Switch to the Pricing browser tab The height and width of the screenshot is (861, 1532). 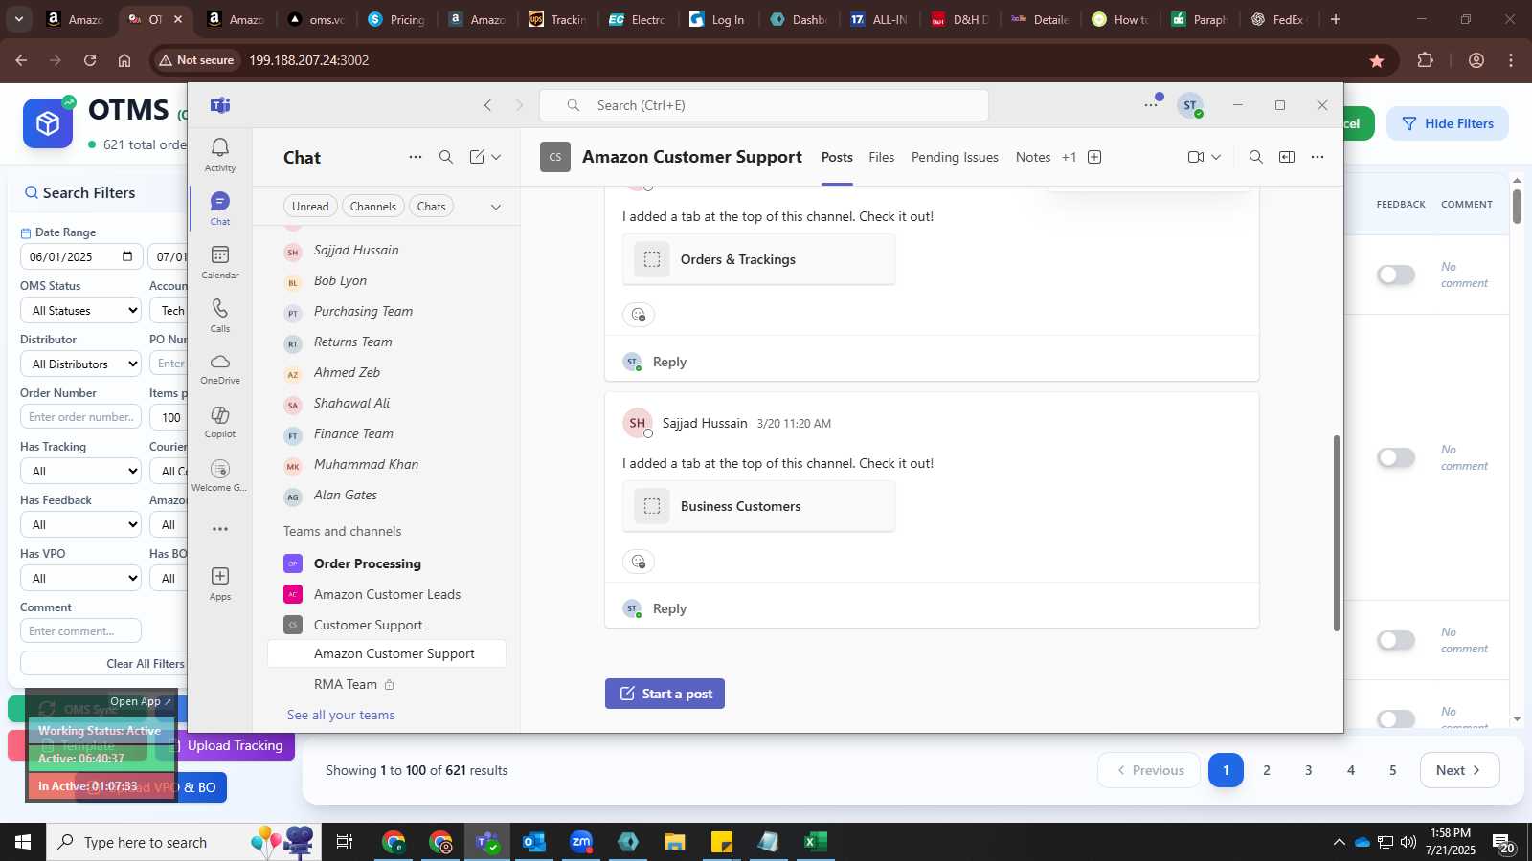point(395,19)
